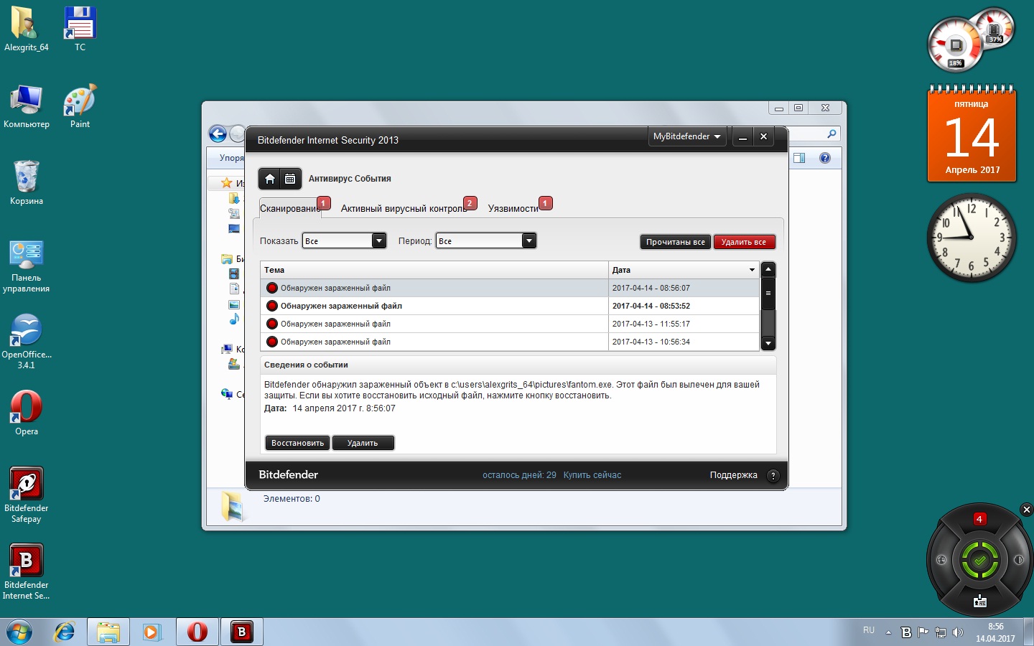1034x646 pixels.
Task: Show hidden tray icons with the arrow
Action: 888,632
